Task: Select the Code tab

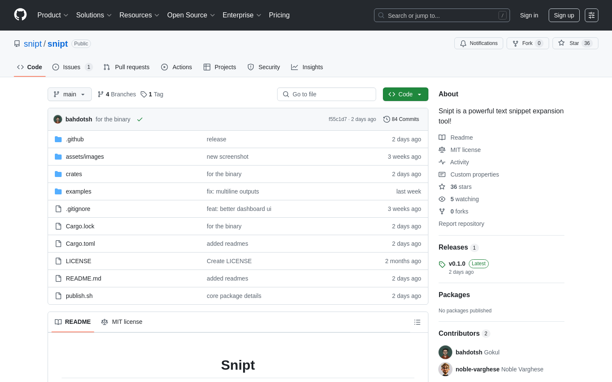Action: pos(30,67)
